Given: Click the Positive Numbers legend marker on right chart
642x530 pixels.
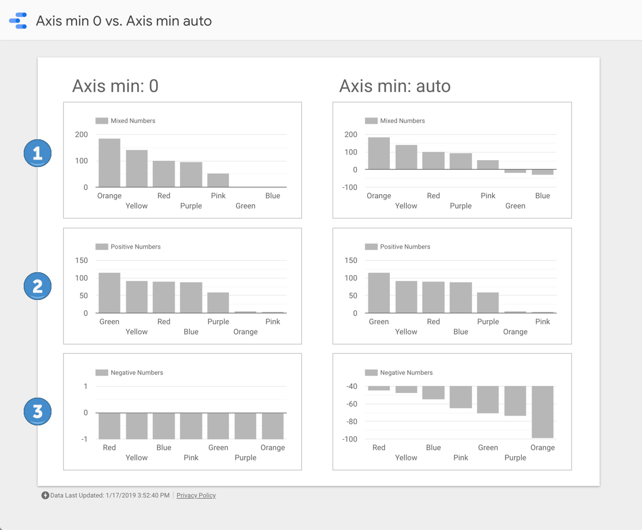Looking at the screenshot, I should tap(371, 247).
